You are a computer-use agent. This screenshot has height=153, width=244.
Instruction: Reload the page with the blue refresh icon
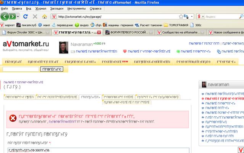click(x=26, y=16)
